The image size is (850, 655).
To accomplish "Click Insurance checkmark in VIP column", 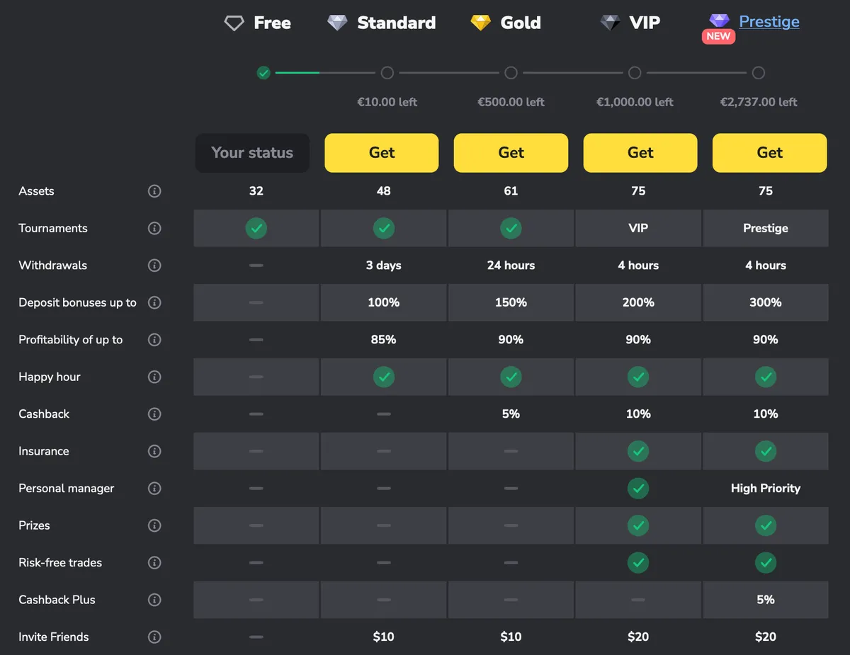I will click(x=638, y=451).
